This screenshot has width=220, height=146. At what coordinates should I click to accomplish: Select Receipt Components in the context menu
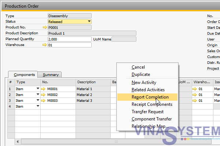click(x=147, y=104)
